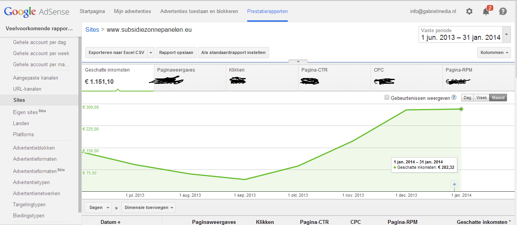Open the Advertentienetwerken report

point(36,194)
